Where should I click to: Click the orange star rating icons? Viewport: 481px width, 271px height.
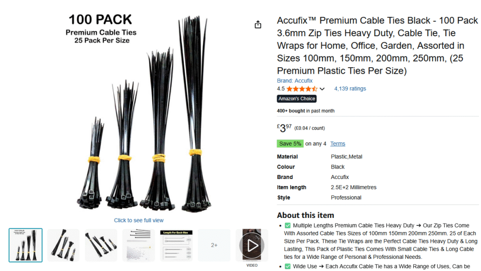point(302,89)
